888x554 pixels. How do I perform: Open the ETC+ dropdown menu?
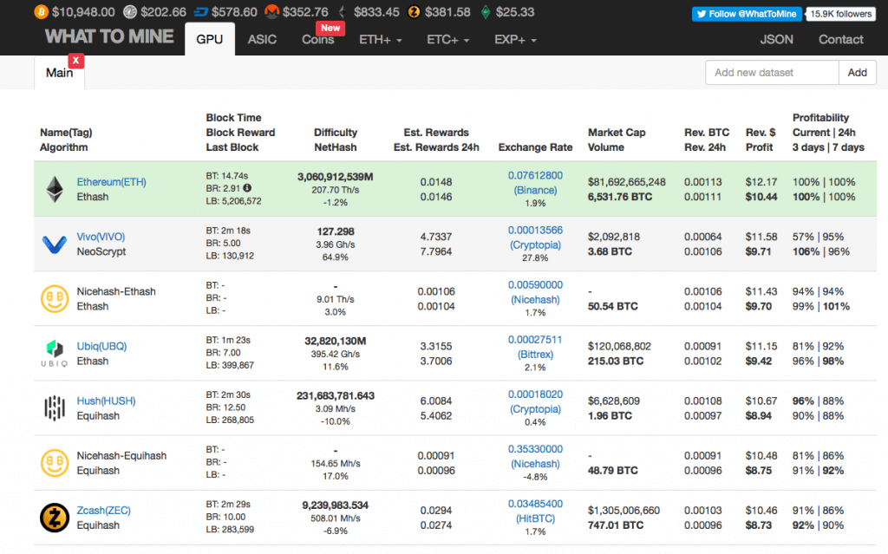click(x=447, y=40)
